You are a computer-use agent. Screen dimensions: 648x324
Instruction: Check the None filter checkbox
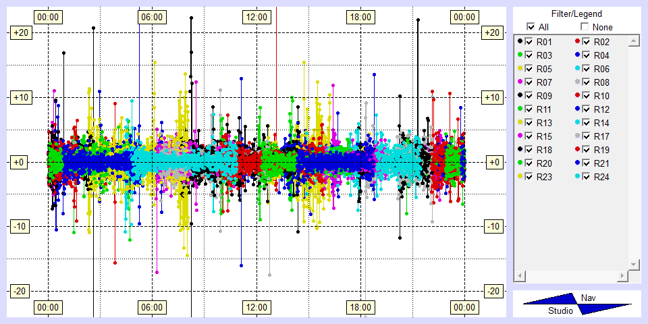click(585, 27)
